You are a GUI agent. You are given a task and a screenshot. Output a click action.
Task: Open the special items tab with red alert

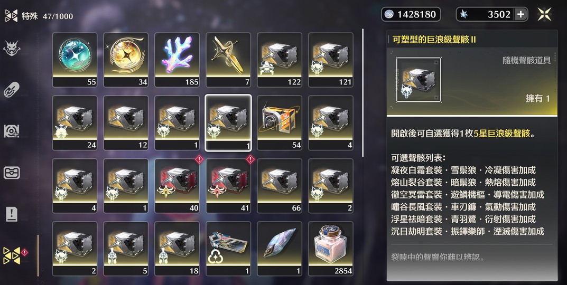pyautogui.click(x=12, y=256)
